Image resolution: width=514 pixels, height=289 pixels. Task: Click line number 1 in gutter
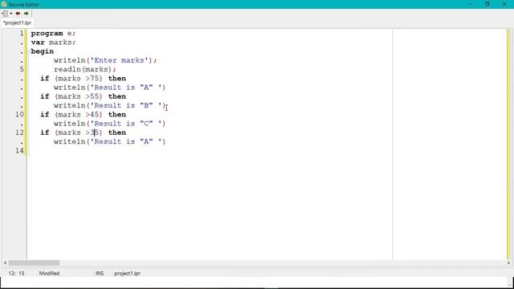click(22, 33)
